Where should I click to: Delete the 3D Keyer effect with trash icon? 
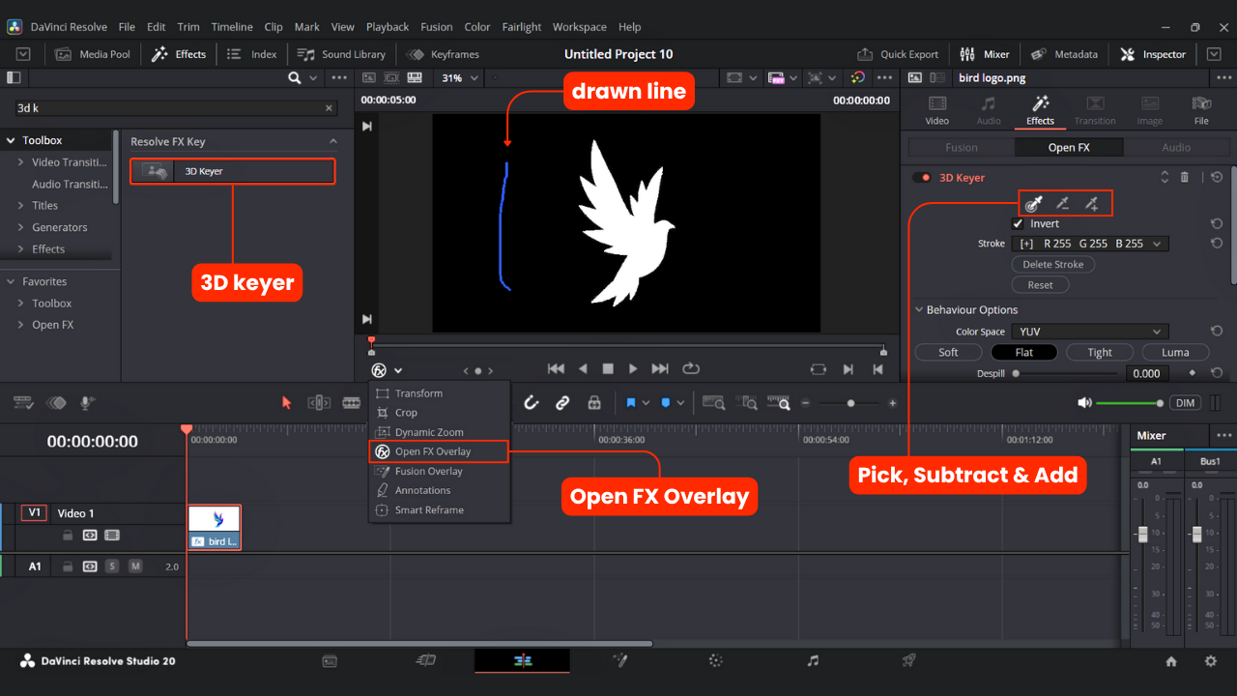(1185, 178)
